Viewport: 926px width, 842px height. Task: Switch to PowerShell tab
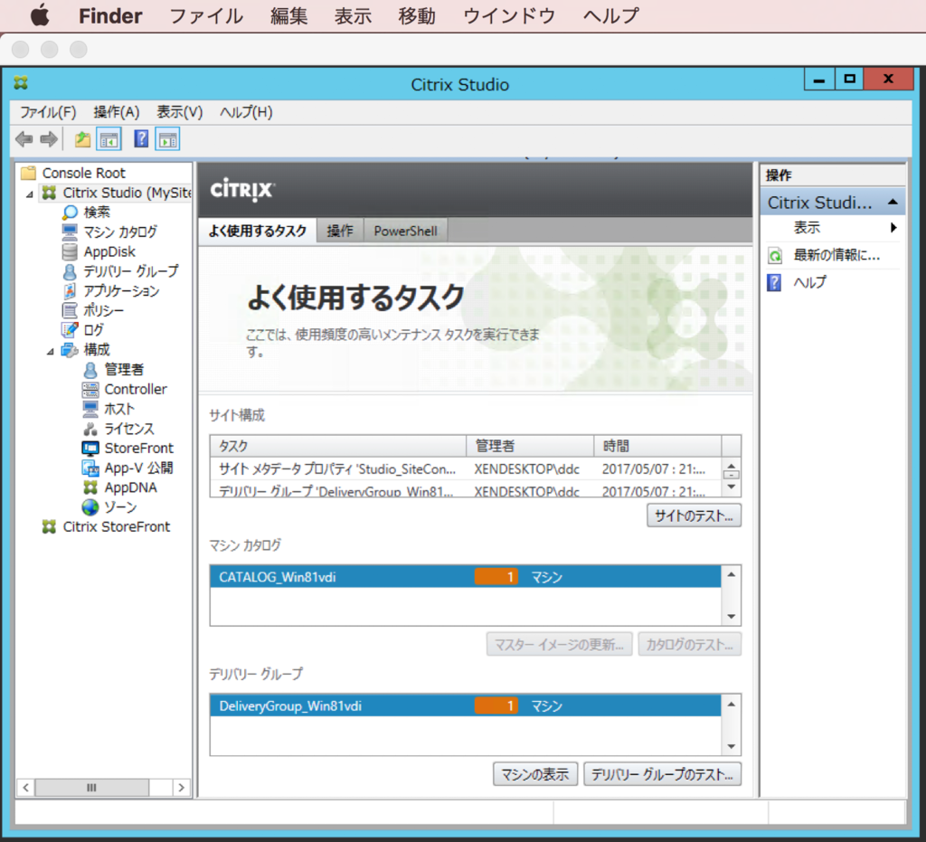(406, 231)
